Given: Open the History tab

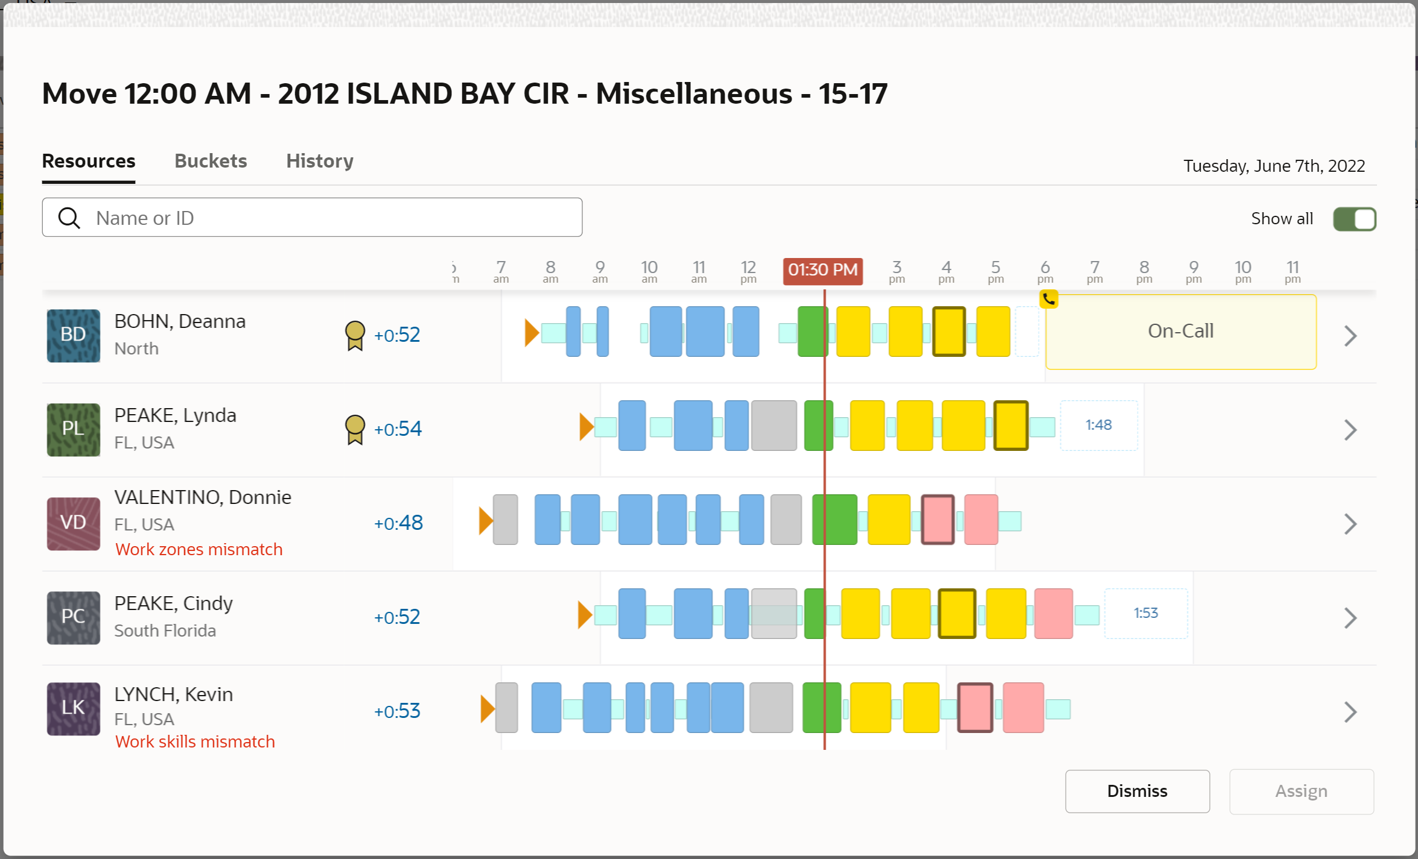Looking at the screenshot, I should (320, 161).
